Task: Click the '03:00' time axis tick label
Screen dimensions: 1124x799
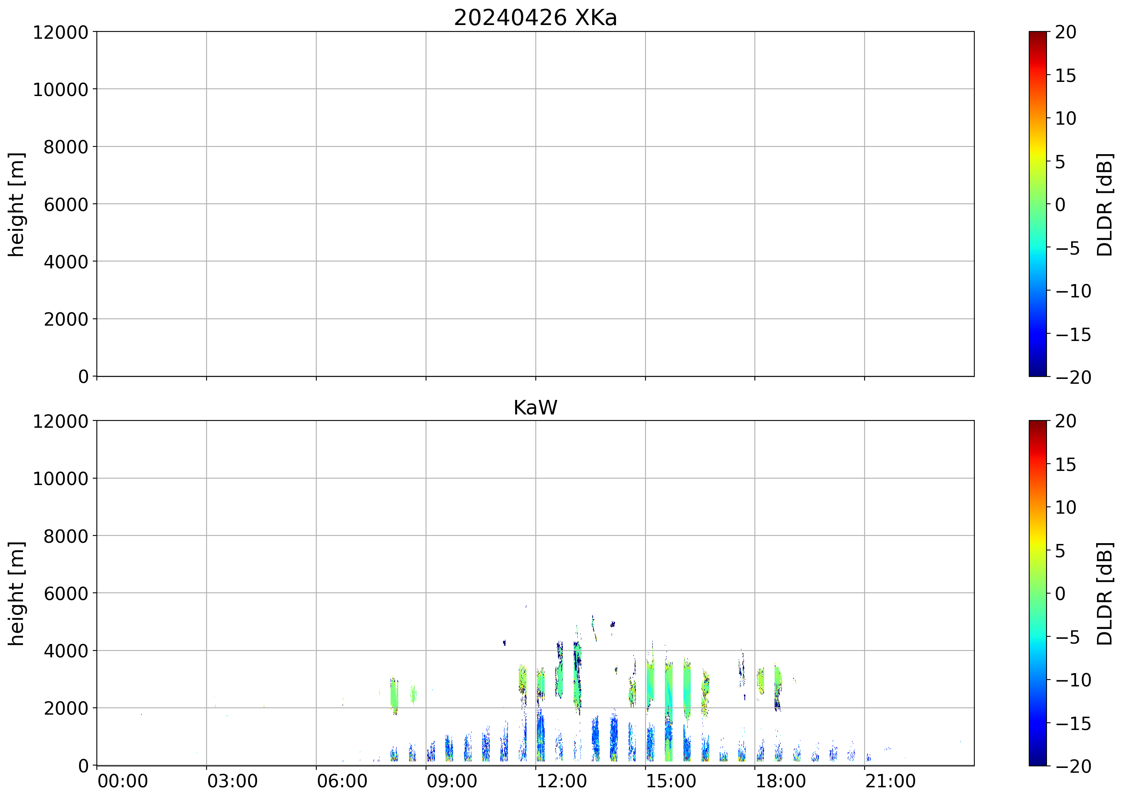Action: [x=232, y=781]
